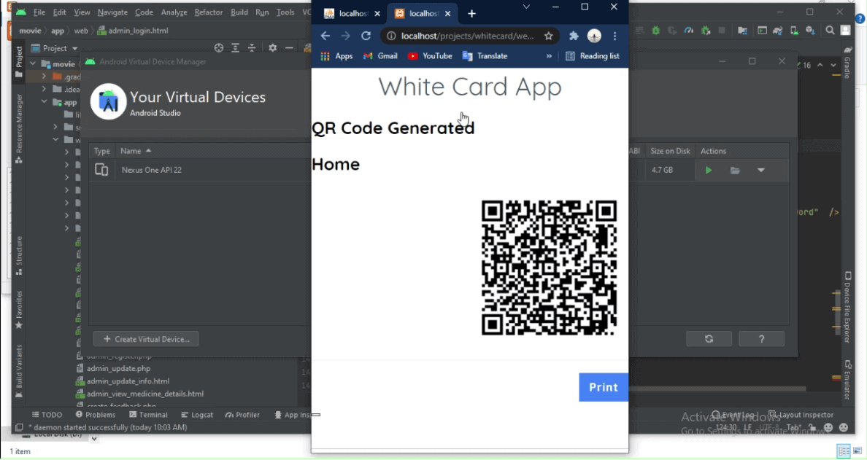Click the Create Virtual Device button
867x460 pixels.
coord(145,338)
